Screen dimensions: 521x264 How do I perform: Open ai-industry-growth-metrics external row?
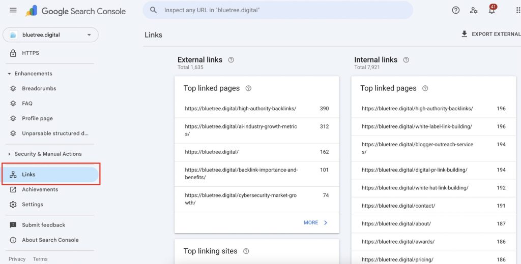tap(257, 130)
